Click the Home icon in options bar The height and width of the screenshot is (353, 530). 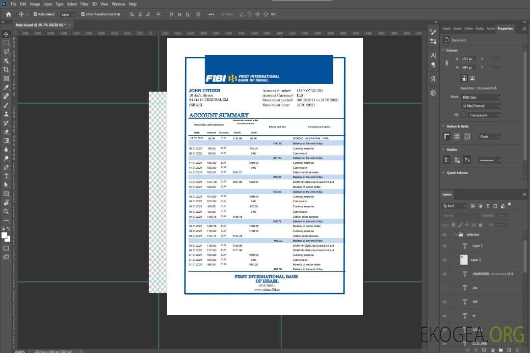tap(8, 14)
